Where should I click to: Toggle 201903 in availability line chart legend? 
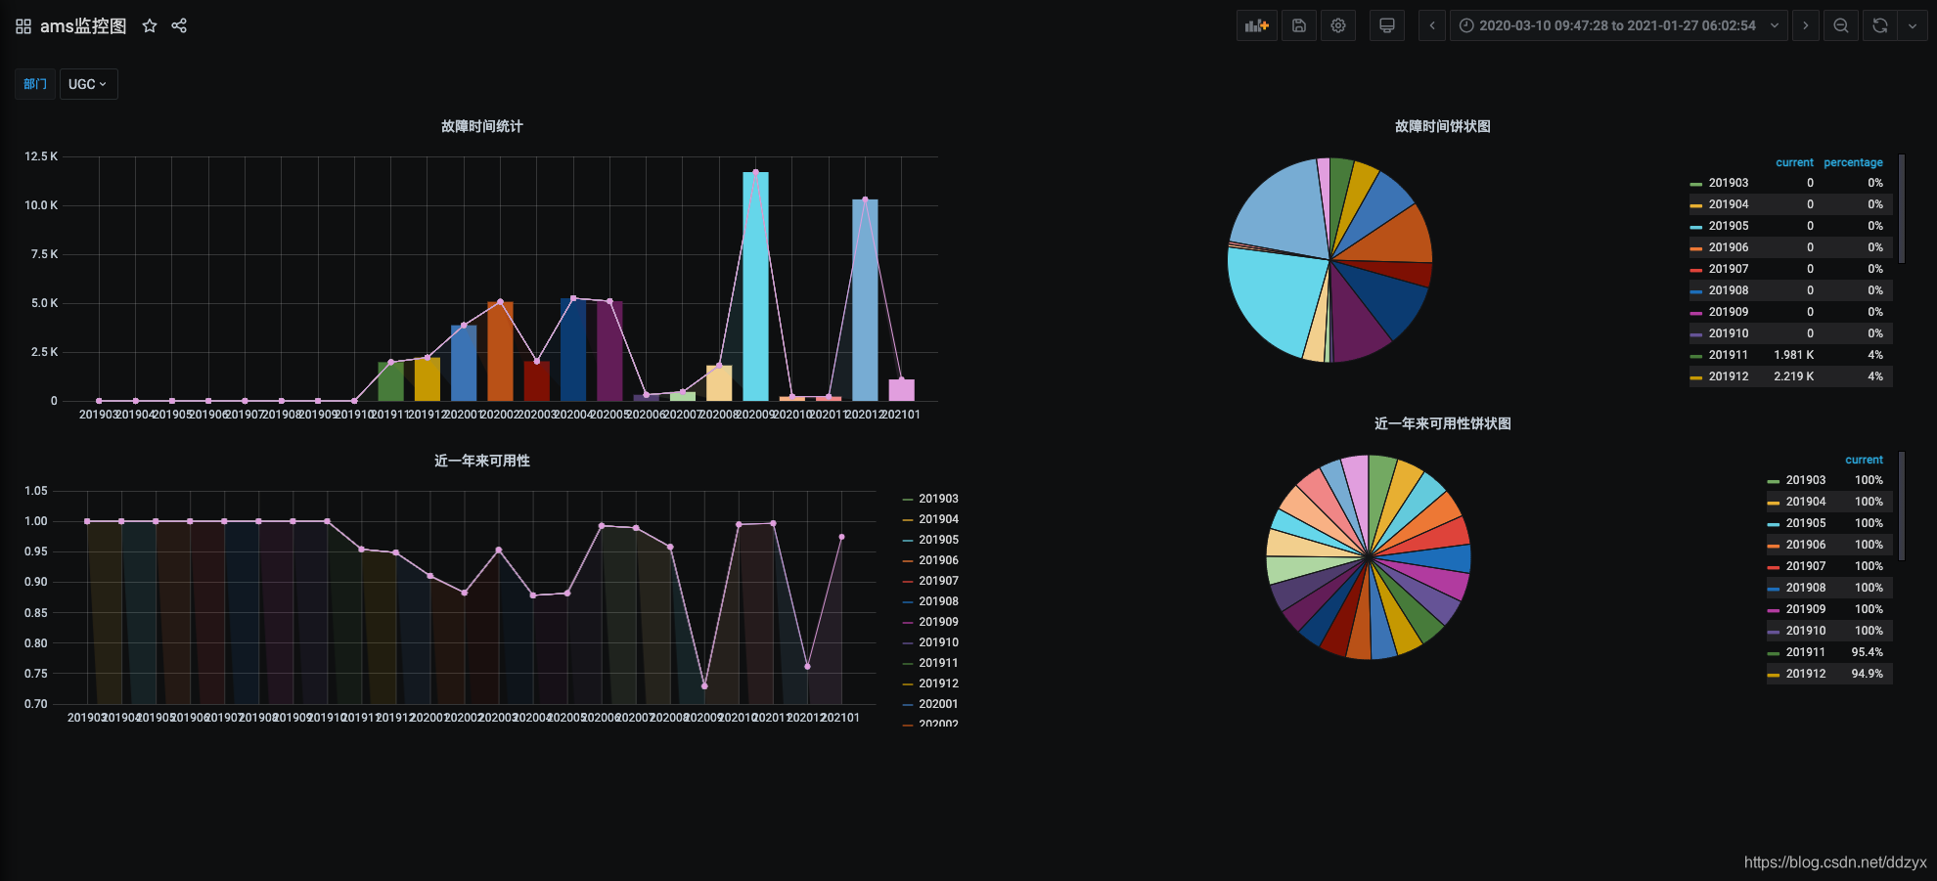point(938,499)
